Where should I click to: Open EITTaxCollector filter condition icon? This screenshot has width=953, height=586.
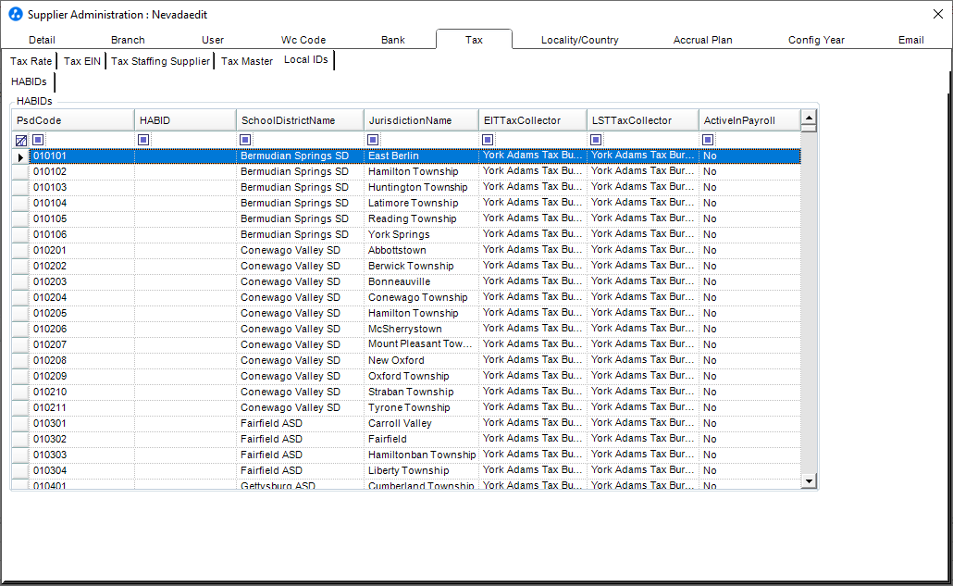[x=488, y=140]
